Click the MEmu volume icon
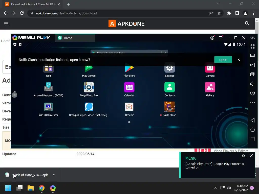The height and width of the screenshot is (194, 259). click(x=252, y=84)
